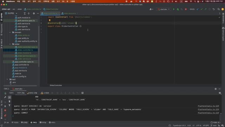Open app.controller.spec.ts file
The width and height of the screenshot is (225, 127).
pyautogui.click(x=22, y=62)
